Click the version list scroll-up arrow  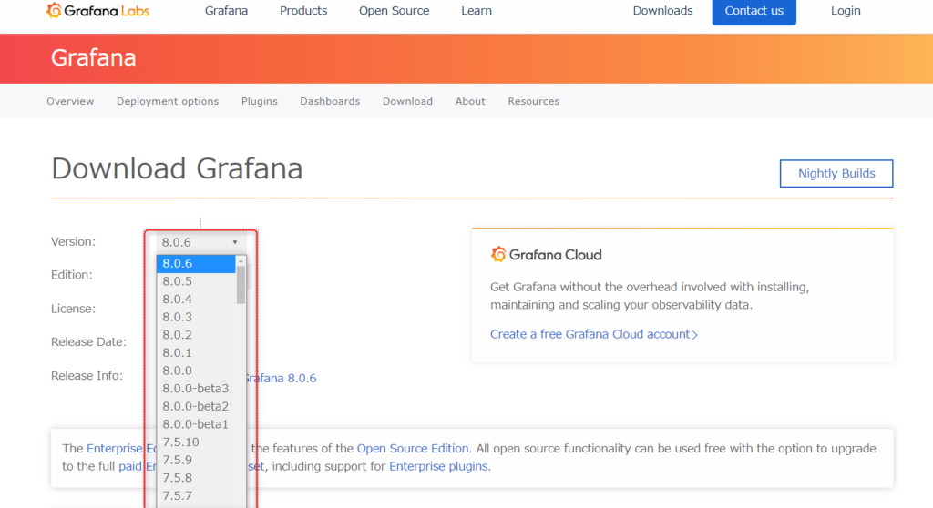coord(241,260)
